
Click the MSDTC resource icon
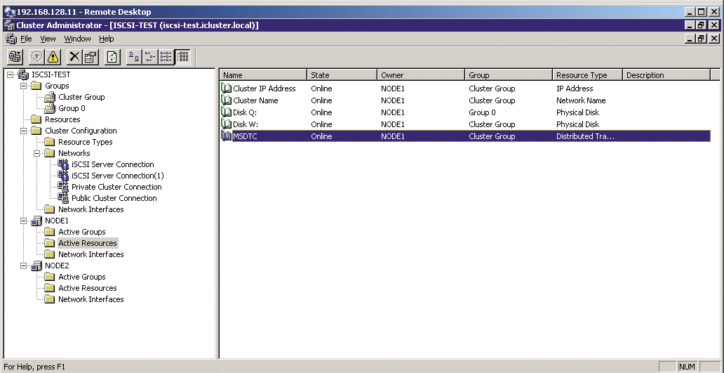226,136
